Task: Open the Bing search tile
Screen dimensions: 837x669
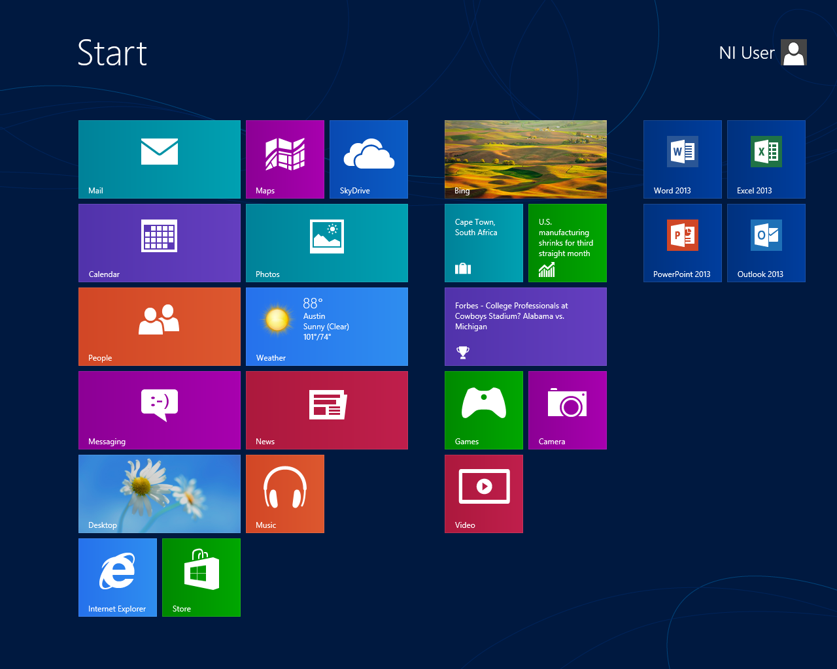Action: click(525, 159)
